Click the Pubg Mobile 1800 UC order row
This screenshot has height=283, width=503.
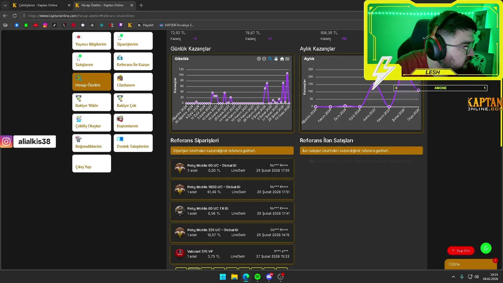[x=232, y=189]
